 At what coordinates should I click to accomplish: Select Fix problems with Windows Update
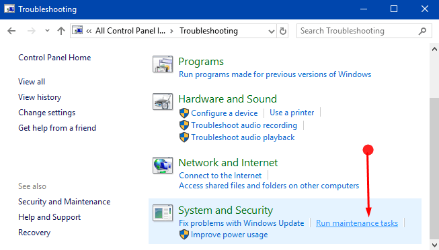pyautogui.click(x=241, y=223)
